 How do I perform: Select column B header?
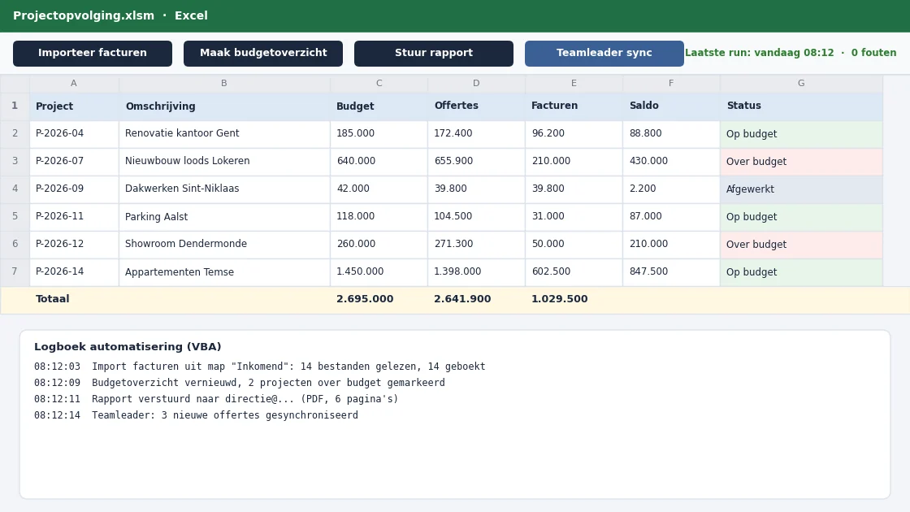(x=224, y=83)
